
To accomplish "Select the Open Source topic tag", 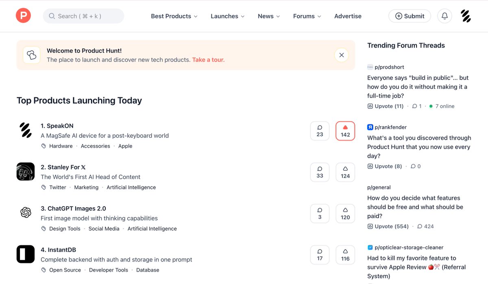I will [65, 270].
